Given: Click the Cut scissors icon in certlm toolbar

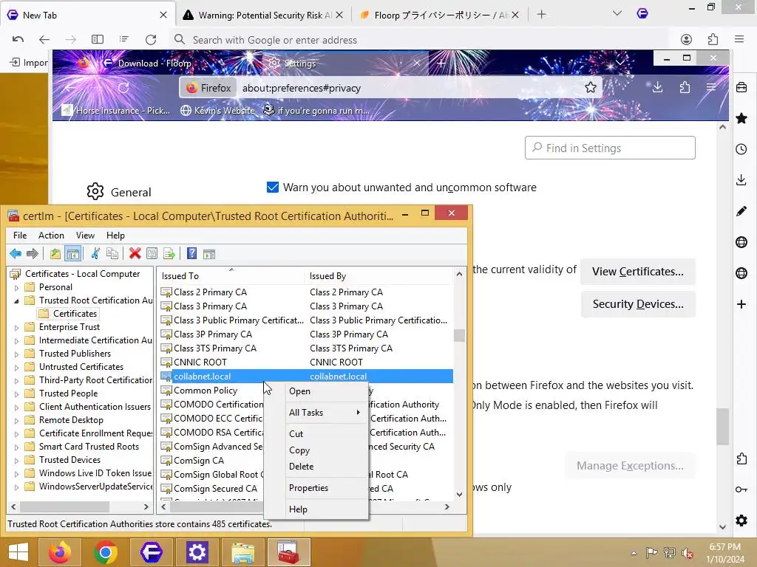Looking at the screenshot, I should (95, 254).
